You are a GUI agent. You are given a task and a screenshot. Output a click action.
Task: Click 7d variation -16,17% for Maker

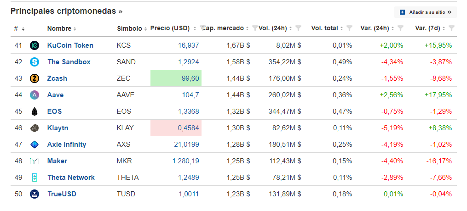(x=439, y=161)
